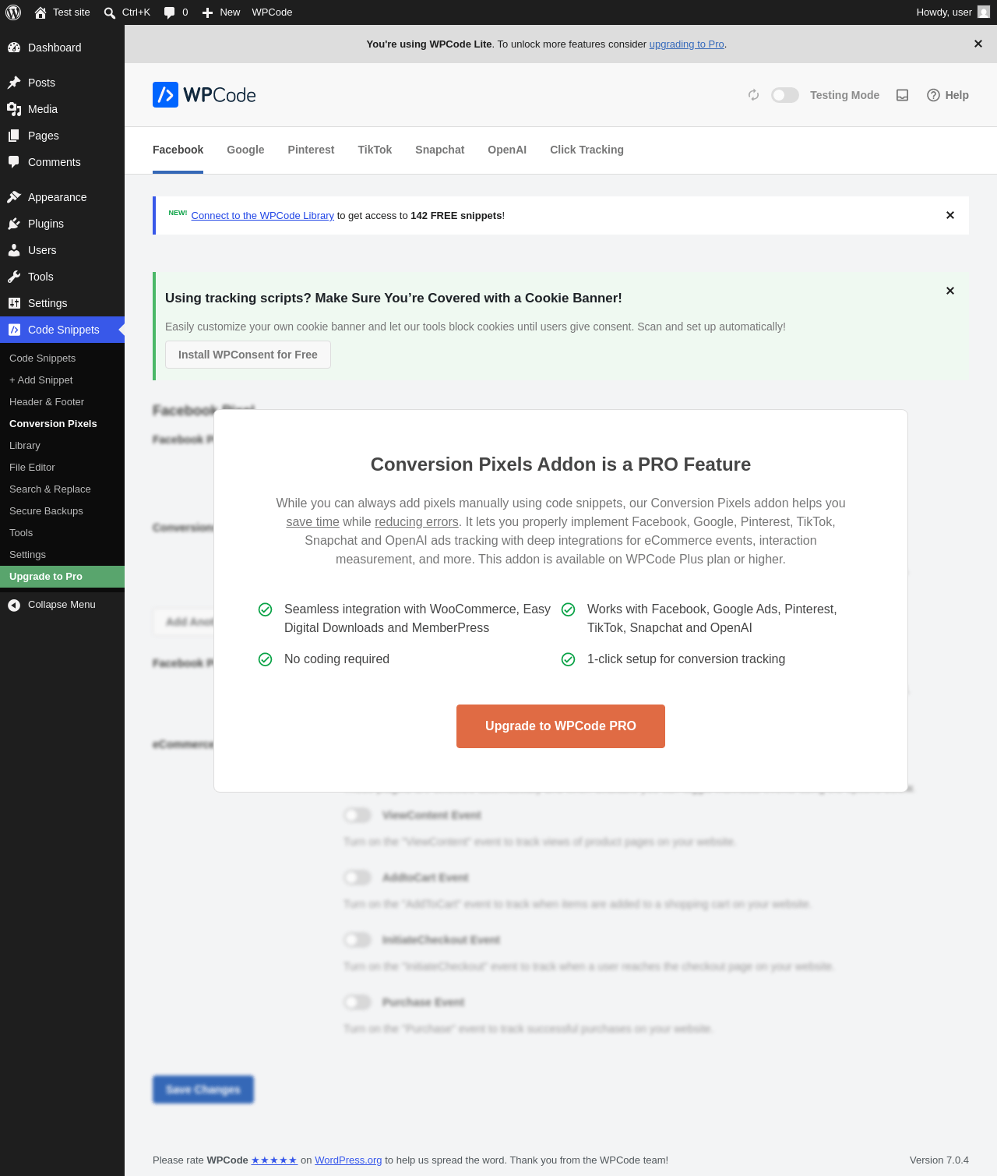The width and height of the screenshot is (997, 1176).
Task: Open Connect to the WPCode Library link
Action: click(x=262, y=216)
